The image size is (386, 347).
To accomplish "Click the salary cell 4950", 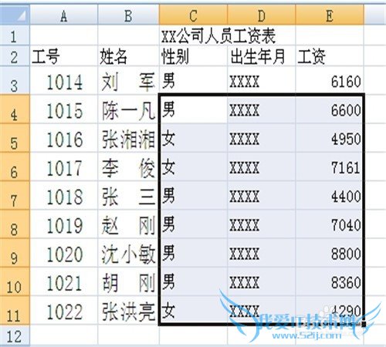I will (330, 138).
